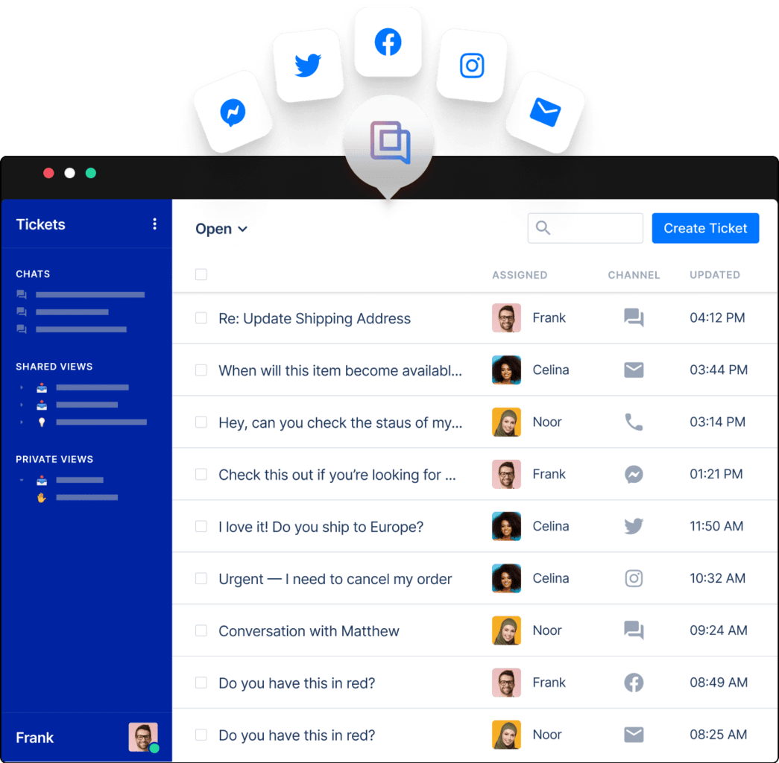
Task: Check the Conversation with Matthew ticket checkbox
Action: 201,630
